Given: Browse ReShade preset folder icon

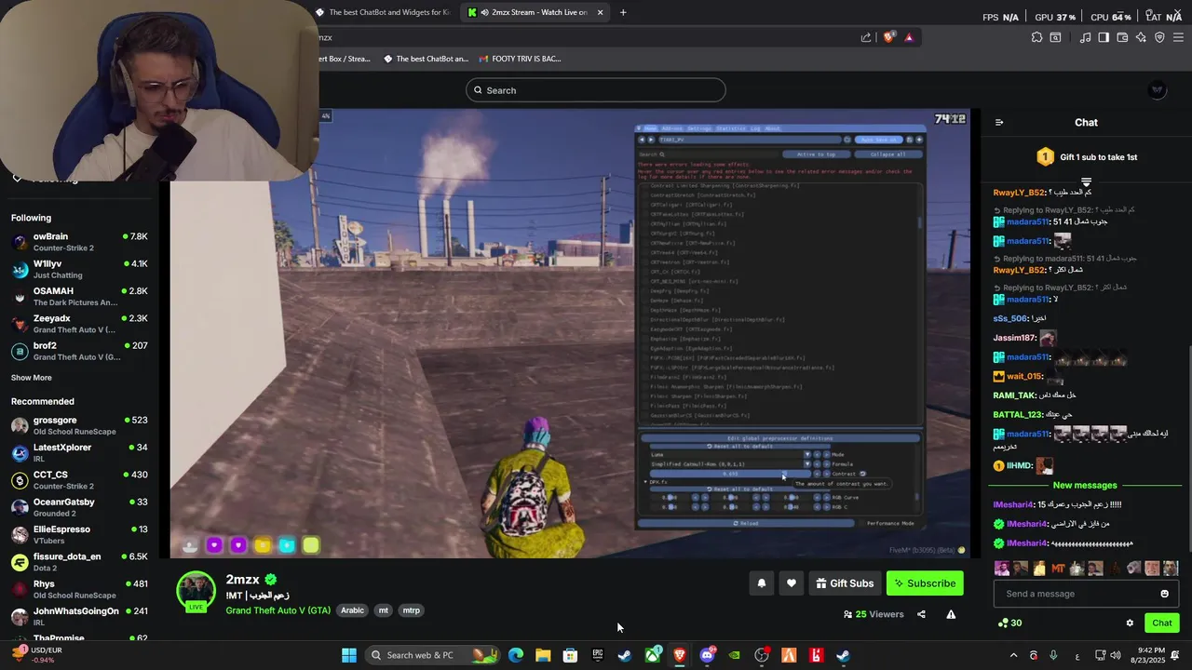Looking at the screenshot, I should coord(847,140).
